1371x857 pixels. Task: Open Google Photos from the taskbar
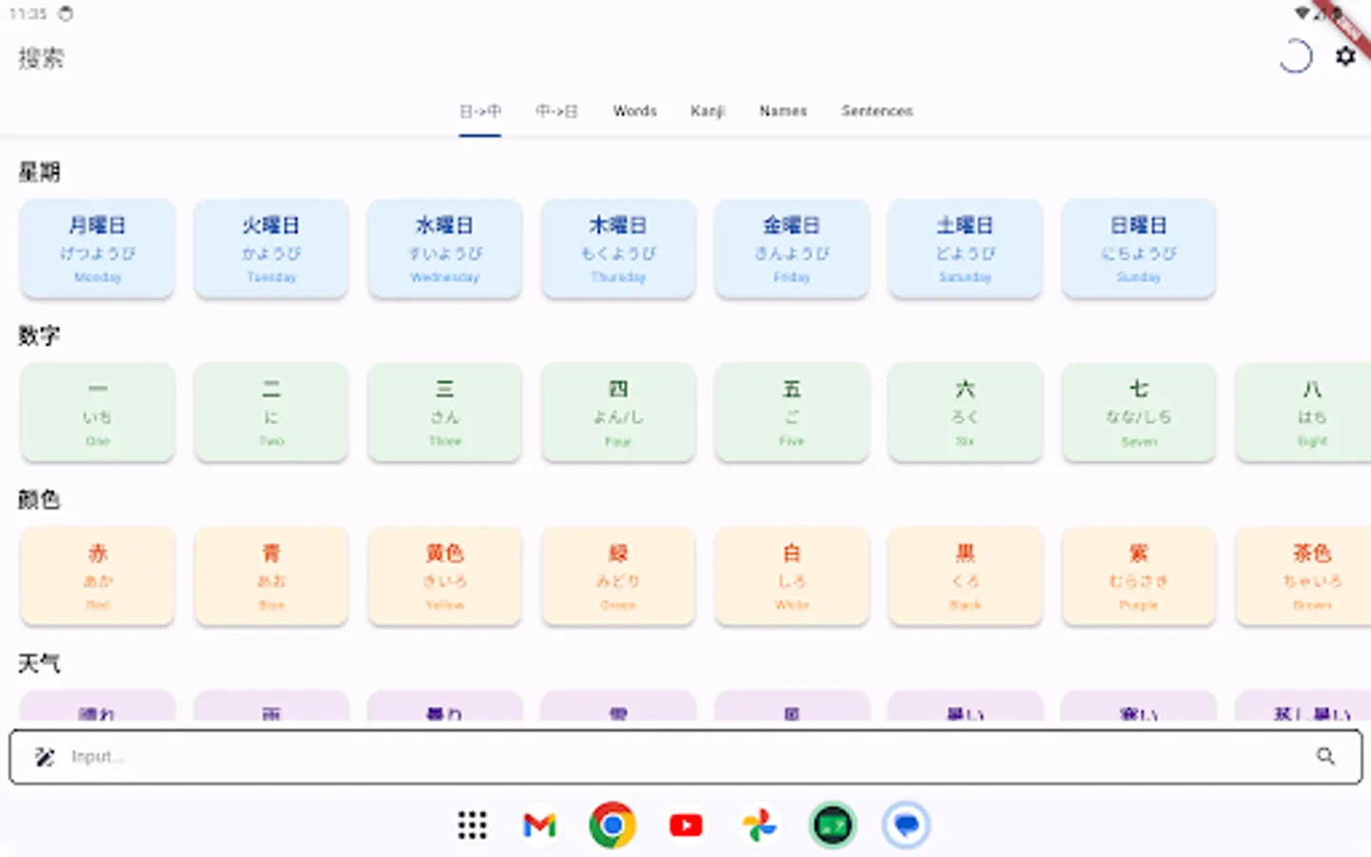[x=759, y=826]
